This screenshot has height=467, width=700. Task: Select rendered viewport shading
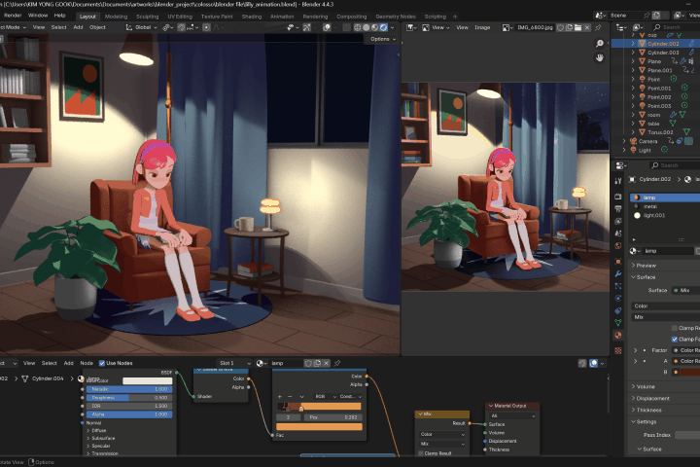coord(383,27)
